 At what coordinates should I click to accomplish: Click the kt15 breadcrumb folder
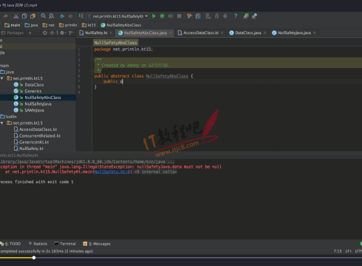[89, 25]
